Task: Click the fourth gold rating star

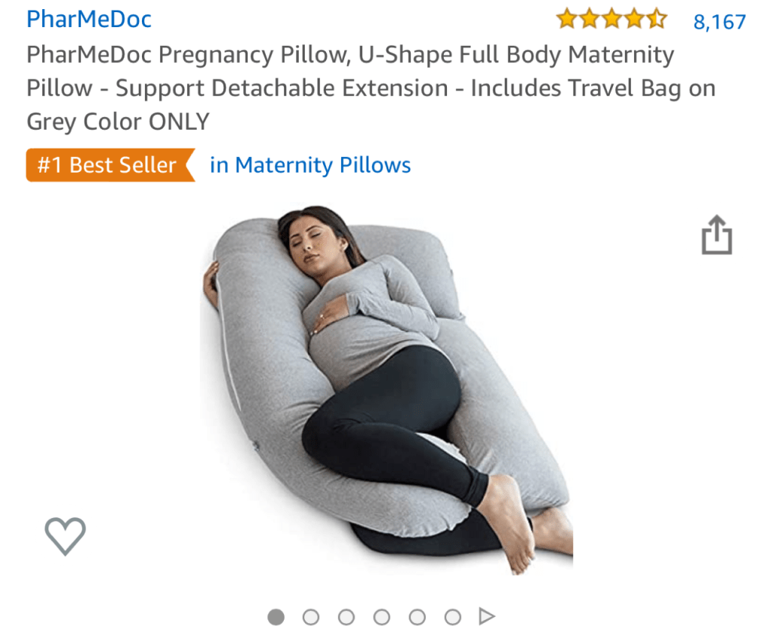Action: (x=634, y=19)
